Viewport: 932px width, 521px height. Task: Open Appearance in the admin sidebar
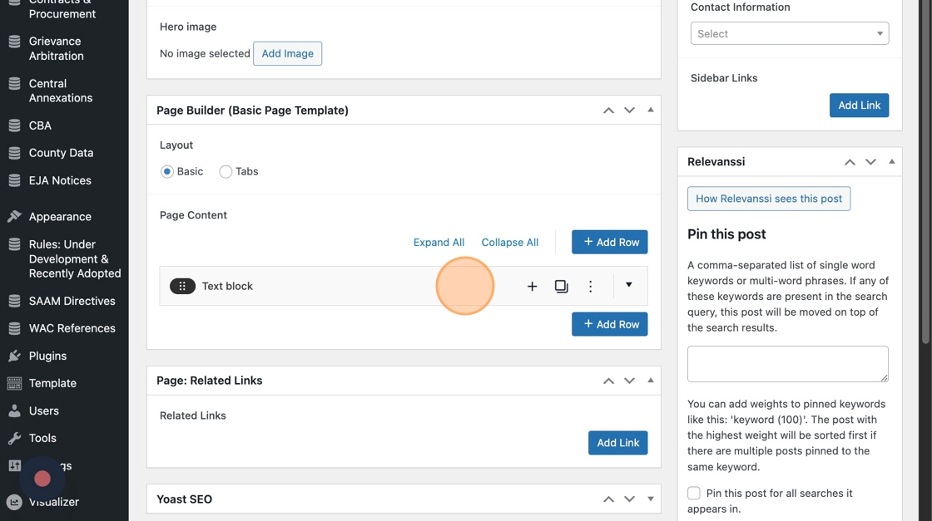(x=60, y=216)
